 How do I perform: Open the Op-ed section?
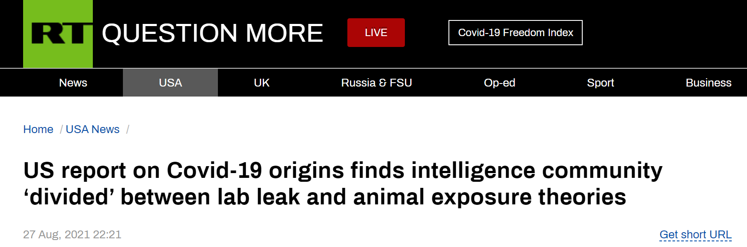499,83
